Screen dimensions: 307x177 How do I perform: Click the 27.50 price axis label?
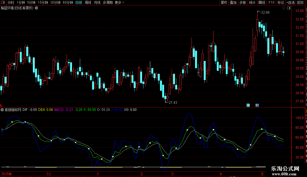tap(300, 101)
